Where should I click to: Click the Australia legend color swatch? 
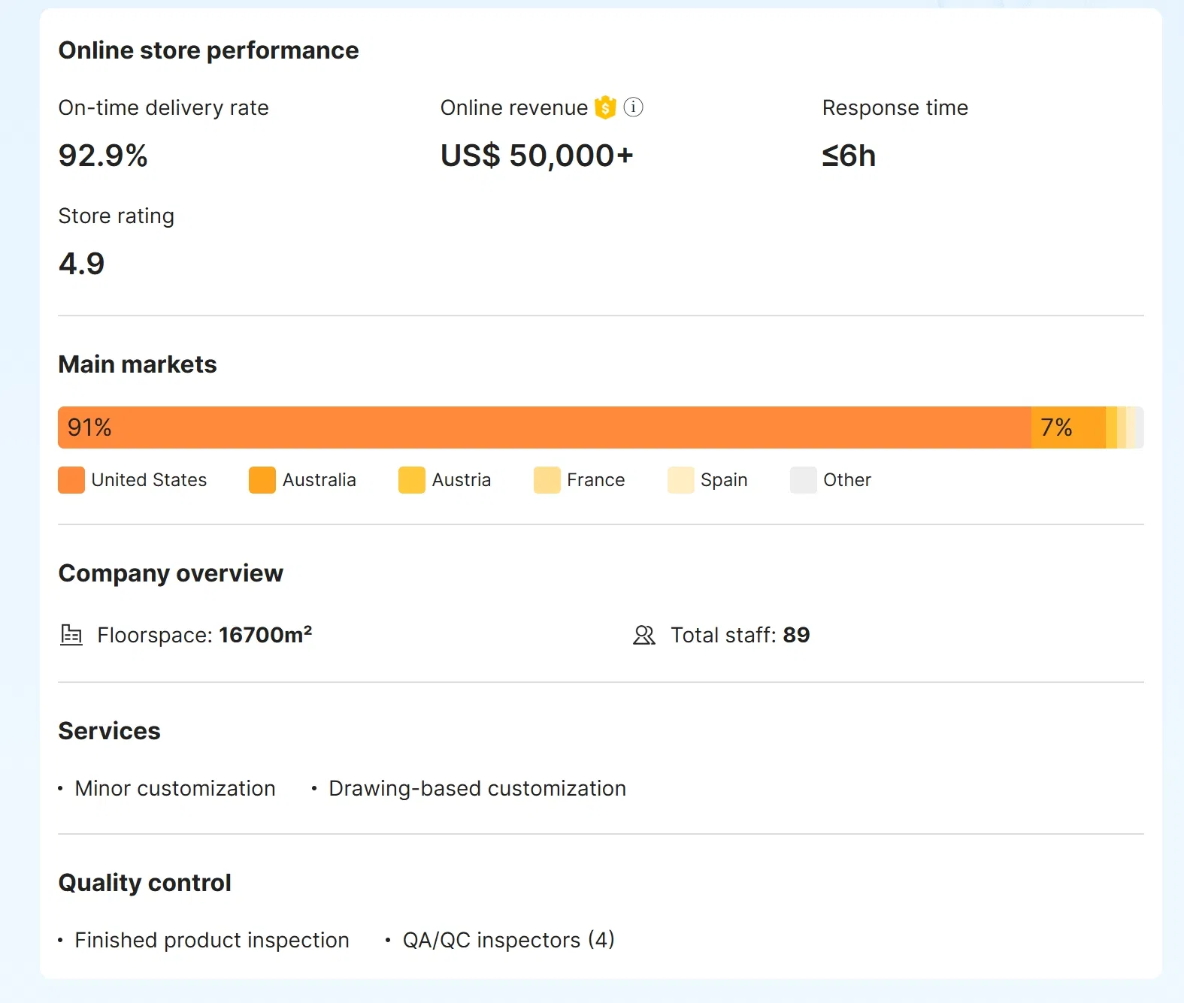(262, 480)
